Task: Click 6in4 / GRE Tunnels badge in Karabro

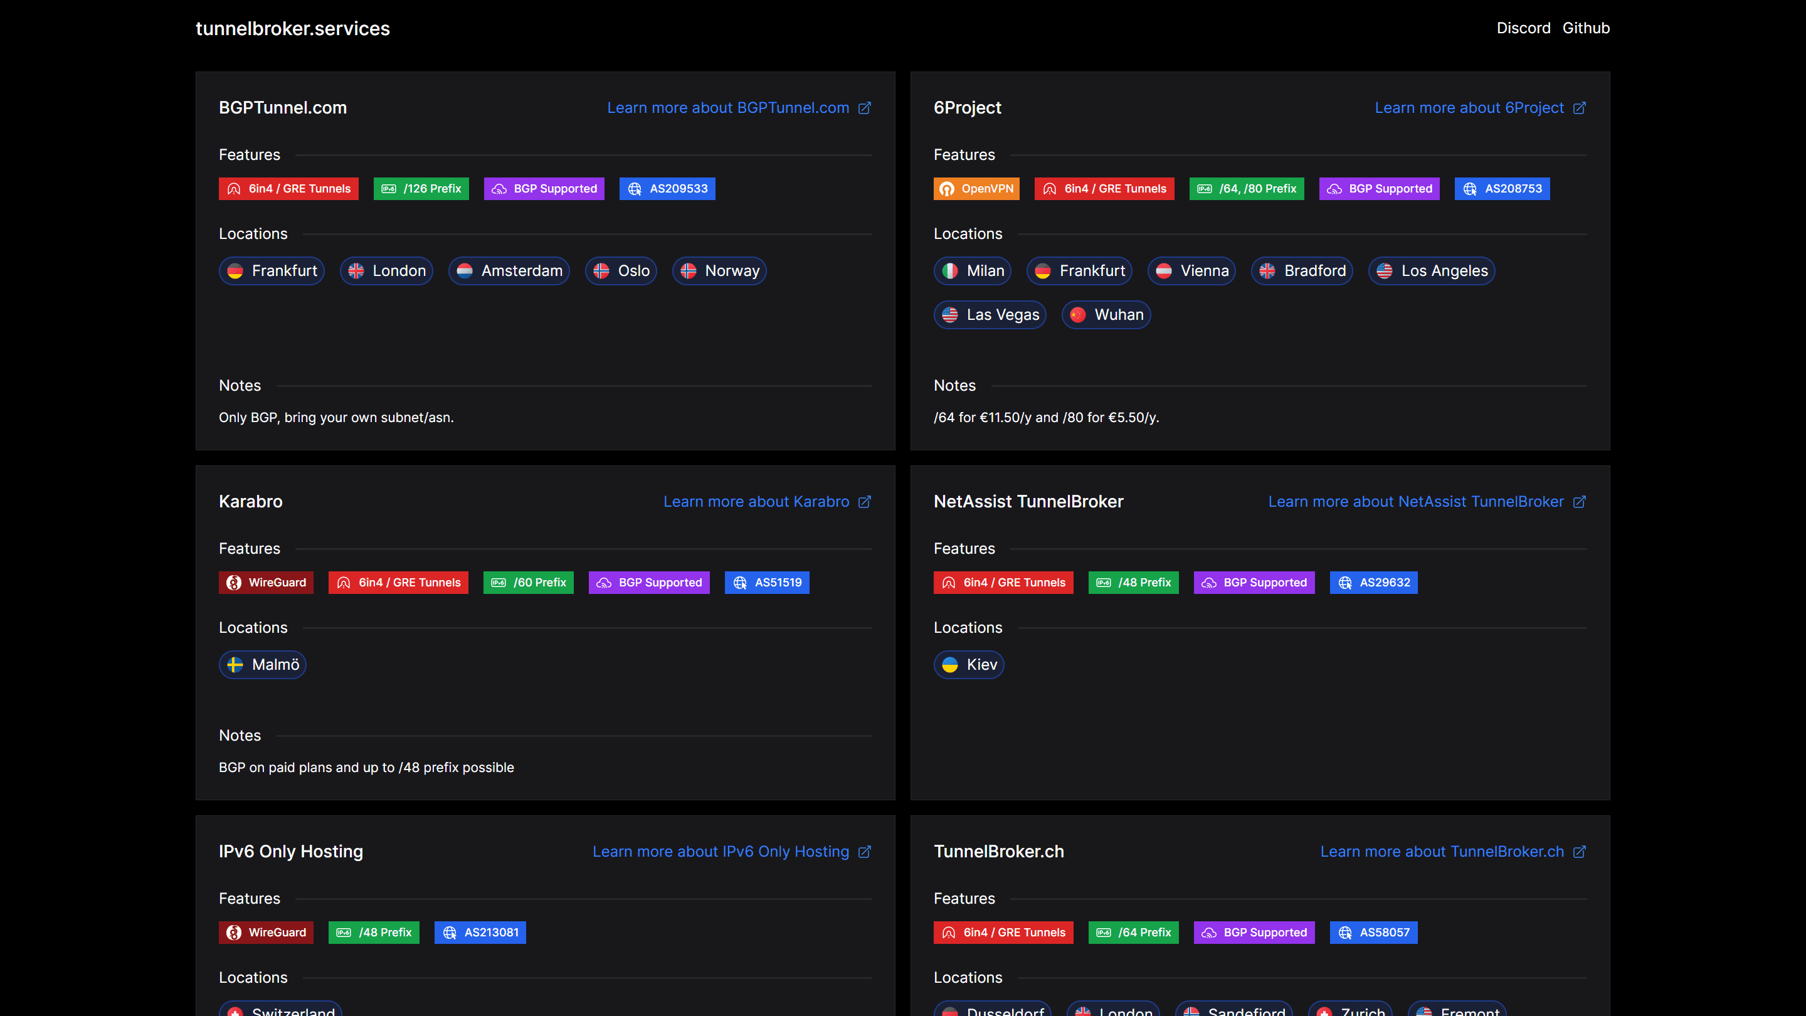Action: pos(398,583)
